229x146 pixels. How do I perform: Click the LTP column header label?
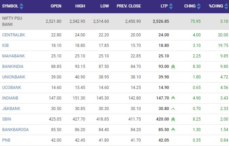(164, 6)
